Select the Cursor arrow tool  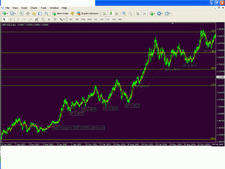click(4, 19)
